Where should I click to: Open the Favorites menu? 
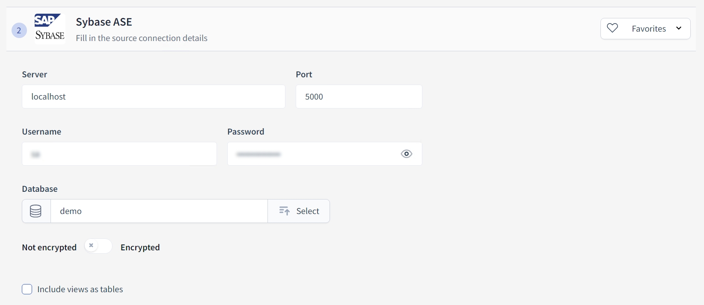click(648, 29)
